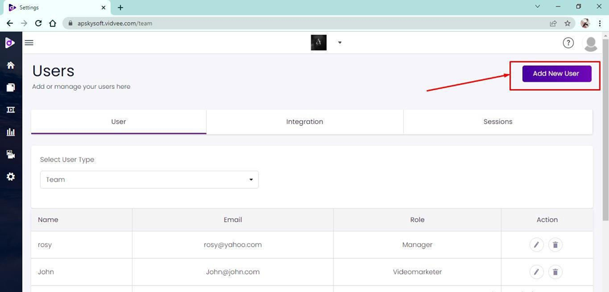Viewport: 609px width, 292px height.
Task: Open the film strip icon in sidebar
Action: point(11,110)
